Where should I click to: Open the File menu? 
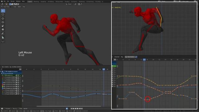pyautogui.click(x=4, y=1)
